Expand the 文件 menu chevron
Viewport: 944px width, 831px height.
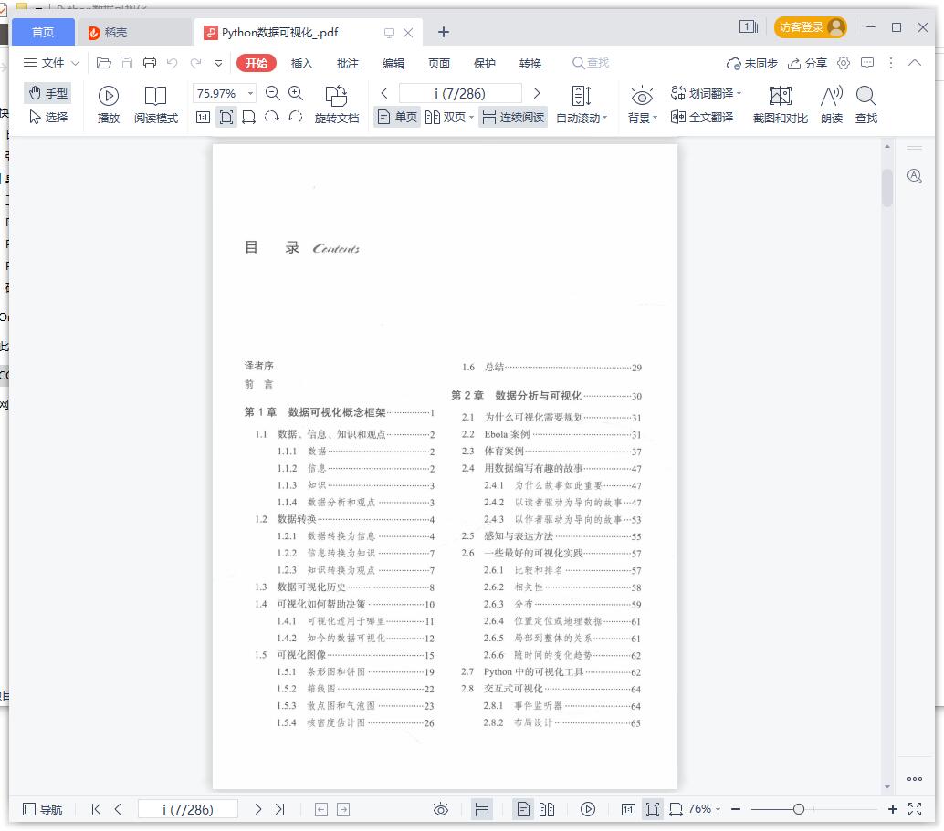[75, 63]
